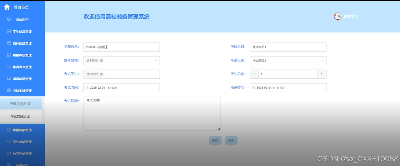Click the 考试说明 label
Image resolution: width=400 pixels, height=166 pixels.
71,101
